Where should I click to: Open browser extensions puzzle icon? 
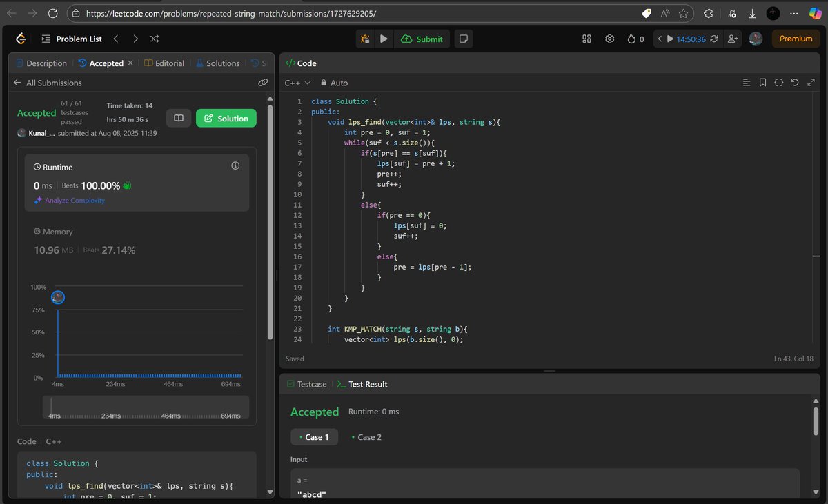click(x=708, y=13)
